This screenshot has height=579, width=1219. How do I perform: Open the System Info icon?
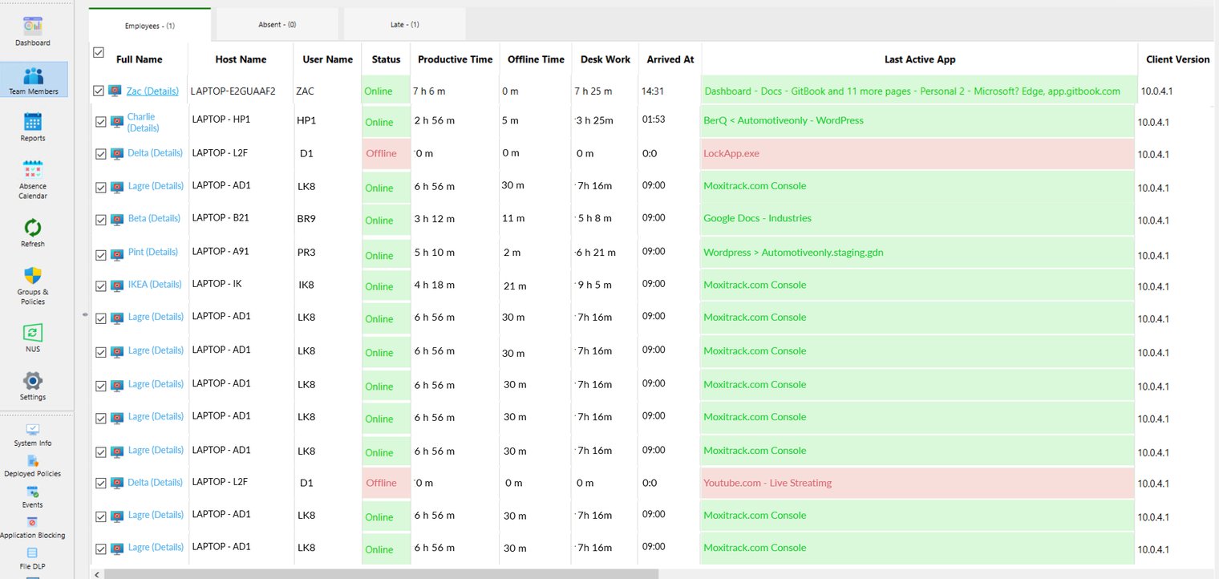[33, 431]
